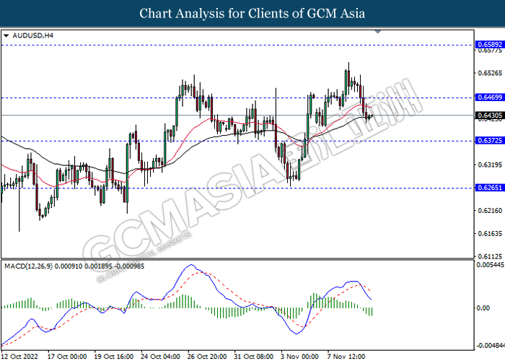The height and width of the screenshot is (361, 505).
Task: Click the 0.65265 price axis value
Action: click(x=490, y=73)
